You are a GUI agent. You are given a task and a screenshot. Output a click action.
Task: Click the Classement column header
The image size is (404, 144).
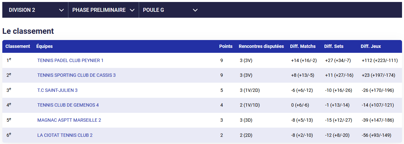tap(18, 46)
